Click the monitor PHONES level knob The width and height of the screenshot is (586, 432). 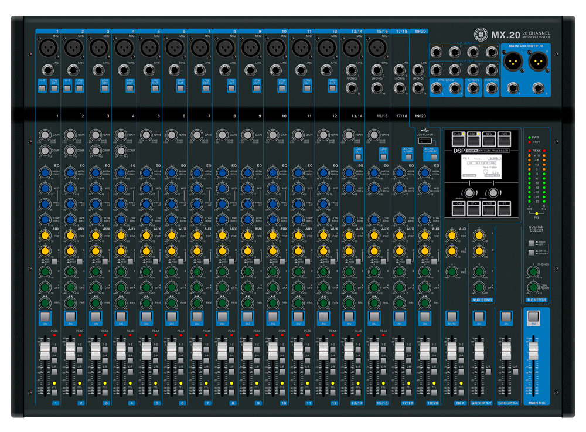[x=533, y=271]
